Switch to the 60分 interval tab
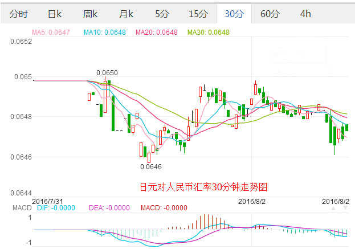355x249 pixels. pyautogui.click(x=270, y=14)
